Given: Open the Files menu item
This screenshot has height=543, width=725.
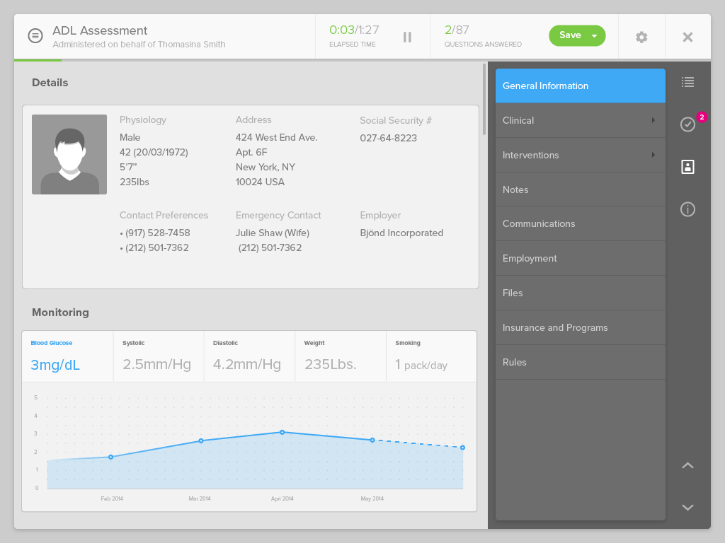Looking at the screenshot, I should [581, 293].
